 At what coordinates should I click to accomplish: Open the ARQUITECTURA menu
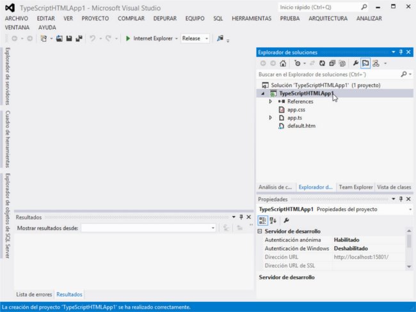pyautogui.click(x=328, y=19)
